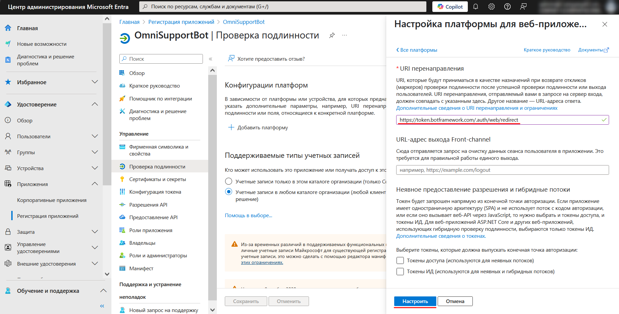The height and width of the screenshot is (314, 619).
Task: Open Владельцы
Action: pos(142,243)
